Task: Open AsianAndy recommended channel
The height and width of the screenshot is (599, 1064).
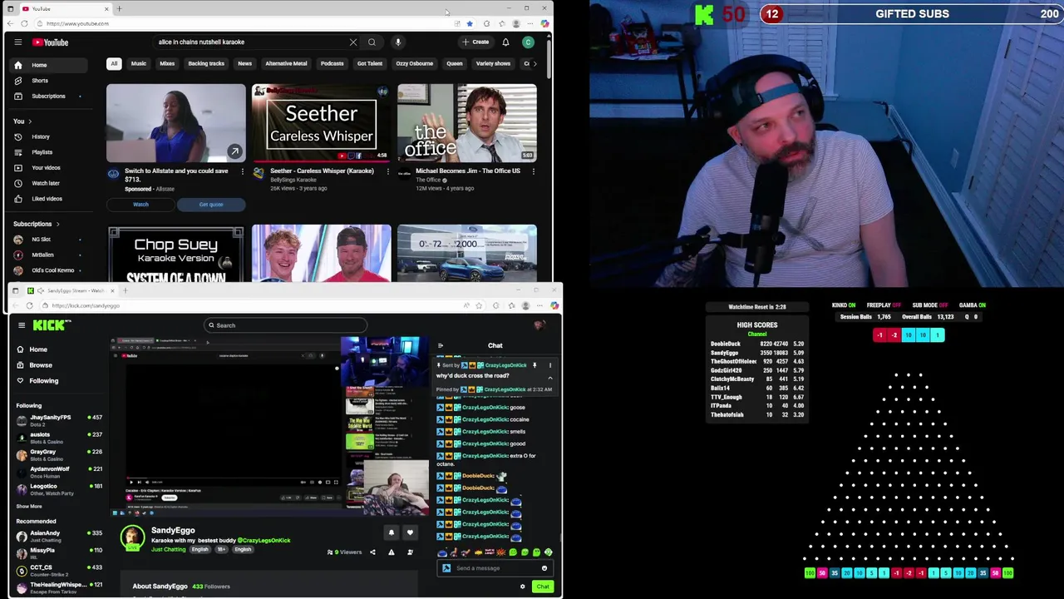Action: coord(59,536)
